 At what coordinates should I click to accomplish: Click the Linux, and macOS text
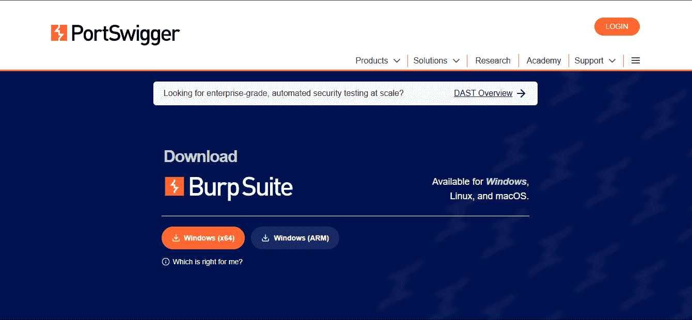(x=489, y=196)
